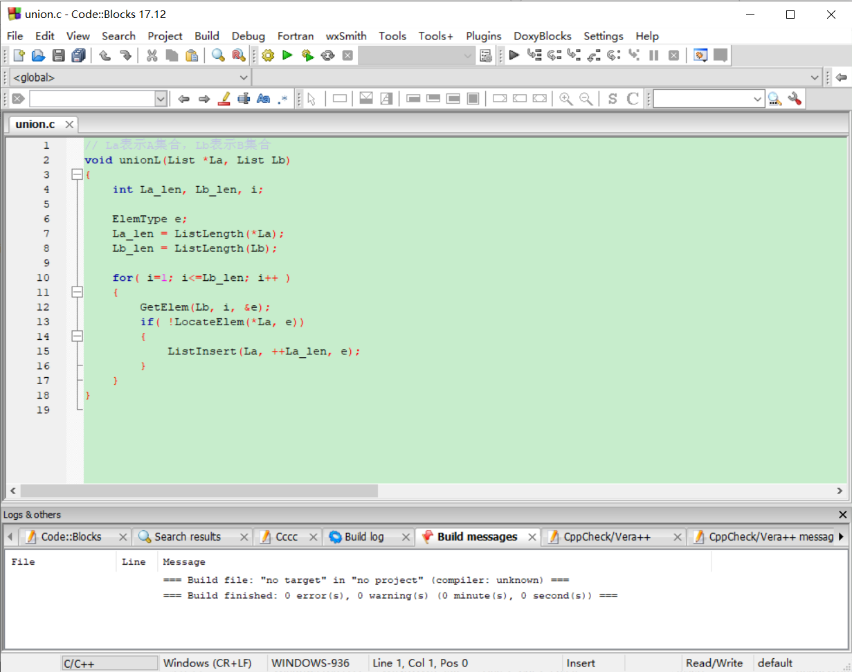Click the Build and run icon
The height and width of the screenshot is (672, 852).
click(x=307, y=55)
